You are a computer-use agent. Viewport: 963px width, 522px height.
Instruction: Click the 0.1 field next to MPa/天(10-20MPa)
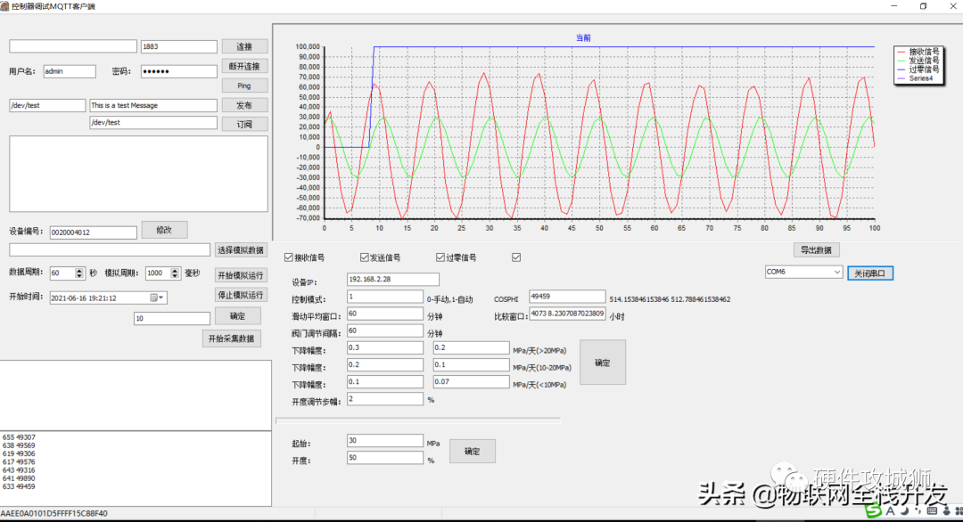[471, 365]
